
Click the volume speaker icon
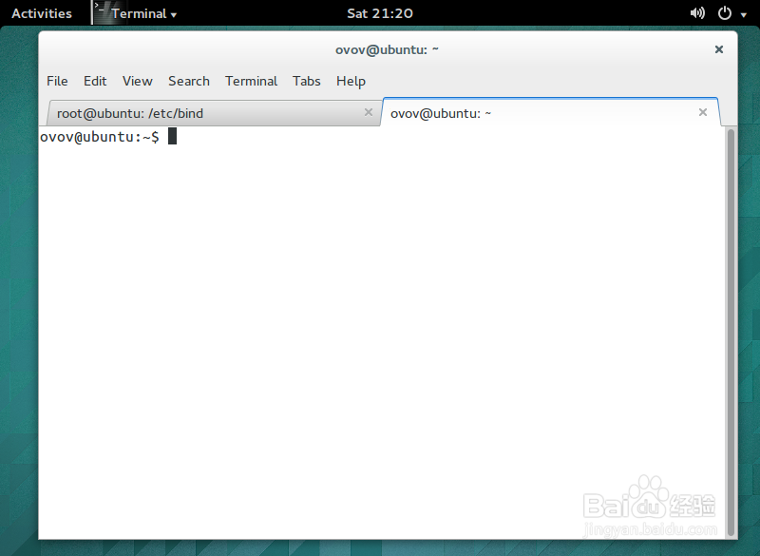point(697,13)
